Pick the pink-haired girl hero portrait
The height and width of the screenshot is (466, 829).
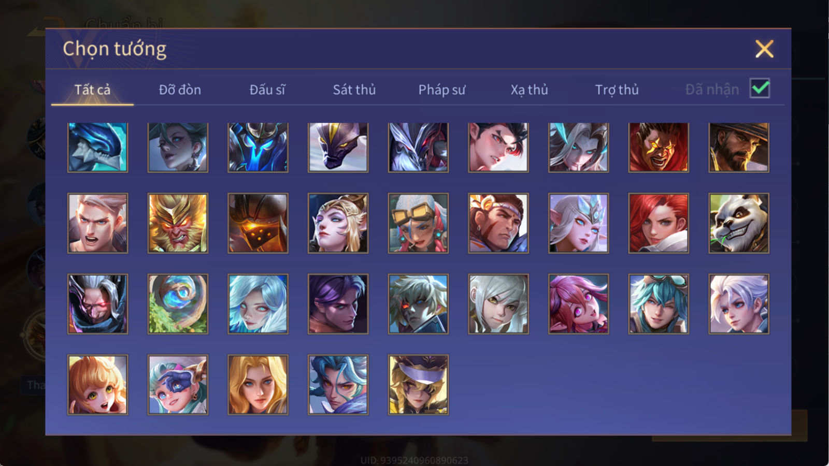(578, 304)
